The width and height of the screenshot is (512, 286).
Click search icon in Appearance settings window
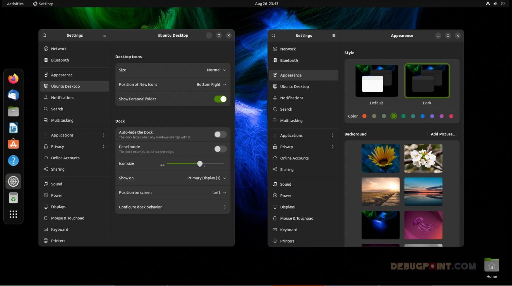[x=274, y=36]
